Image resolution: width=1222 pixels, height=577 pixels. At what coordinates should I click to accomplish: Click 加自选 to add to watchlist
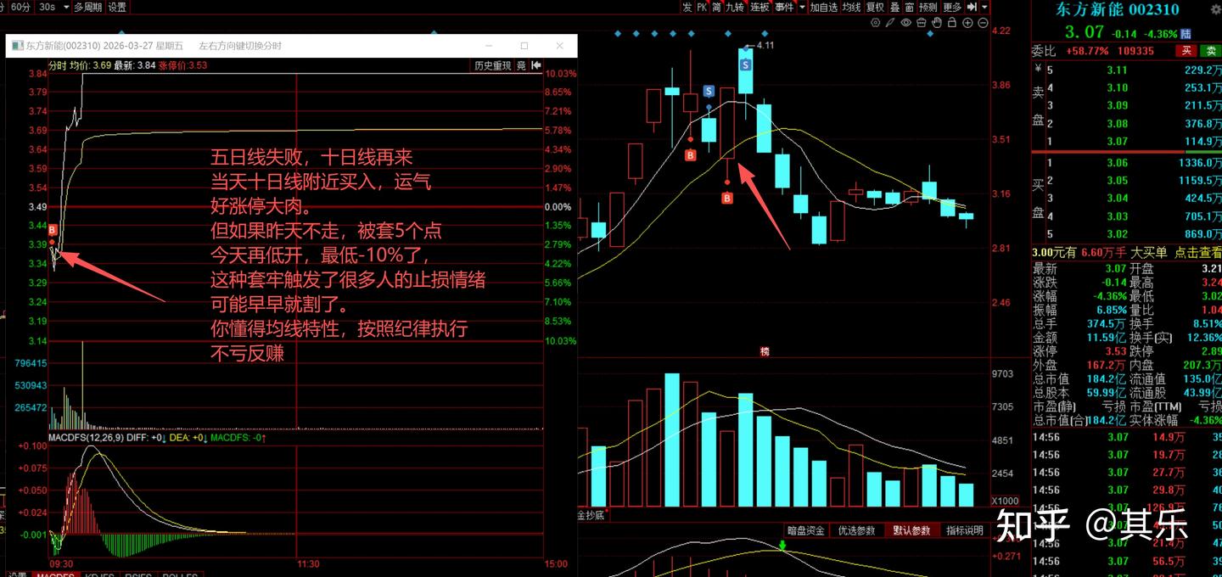tap(824, 7)
